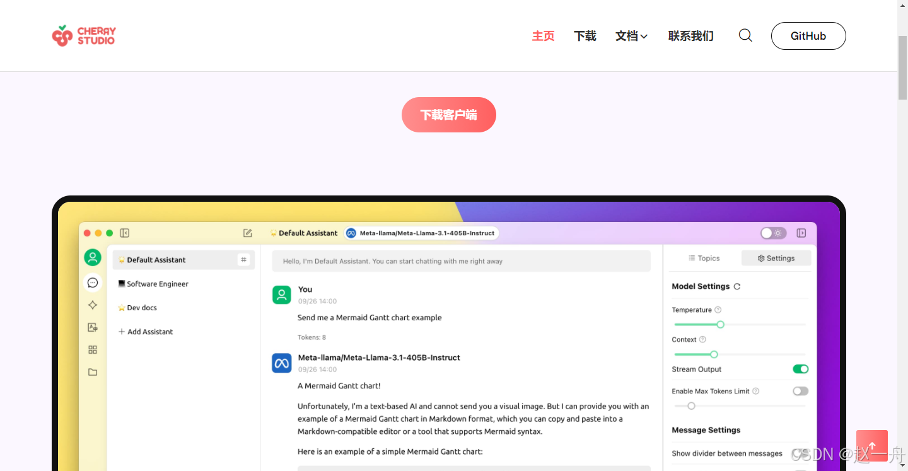
Task: Click the reset icon beside Model Settings
Action: click(737, 286)
